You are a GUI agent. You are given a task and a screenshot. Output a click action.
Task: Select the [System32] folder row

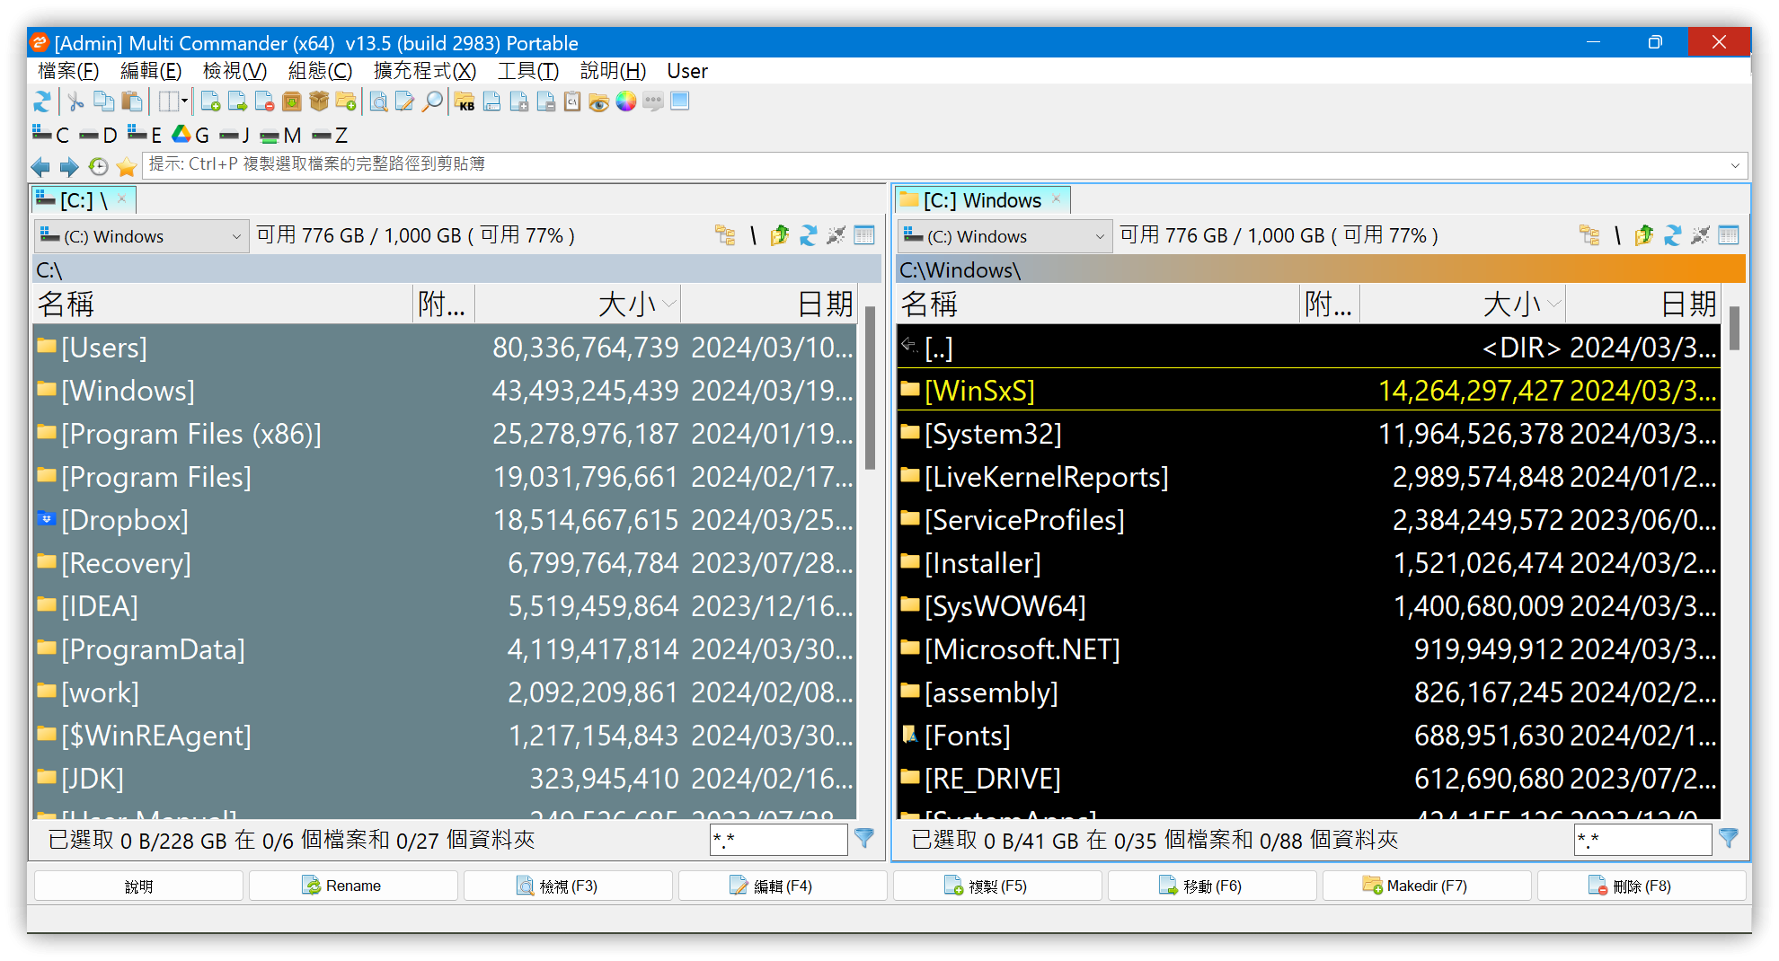point(1309,434)
